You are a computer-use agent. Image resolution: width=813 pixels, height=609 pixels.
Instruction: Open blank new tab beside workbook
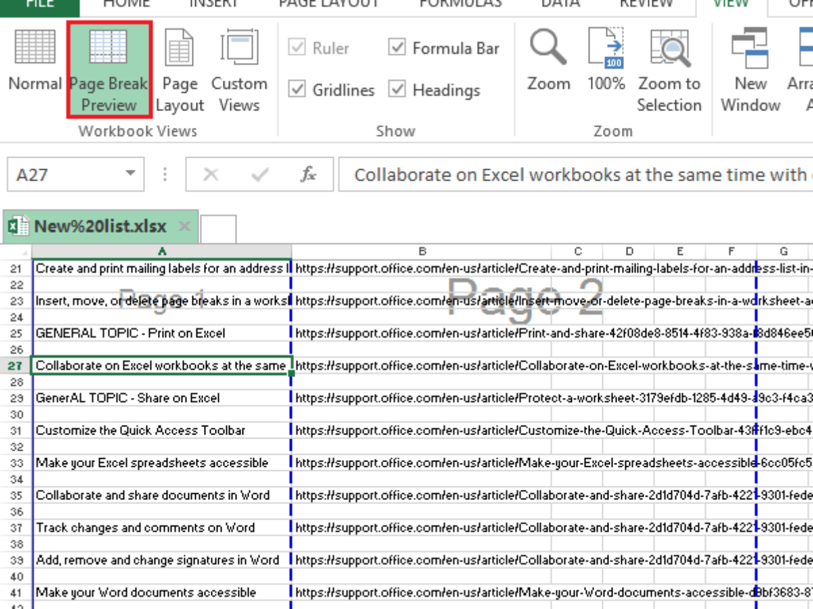(219, 229)
